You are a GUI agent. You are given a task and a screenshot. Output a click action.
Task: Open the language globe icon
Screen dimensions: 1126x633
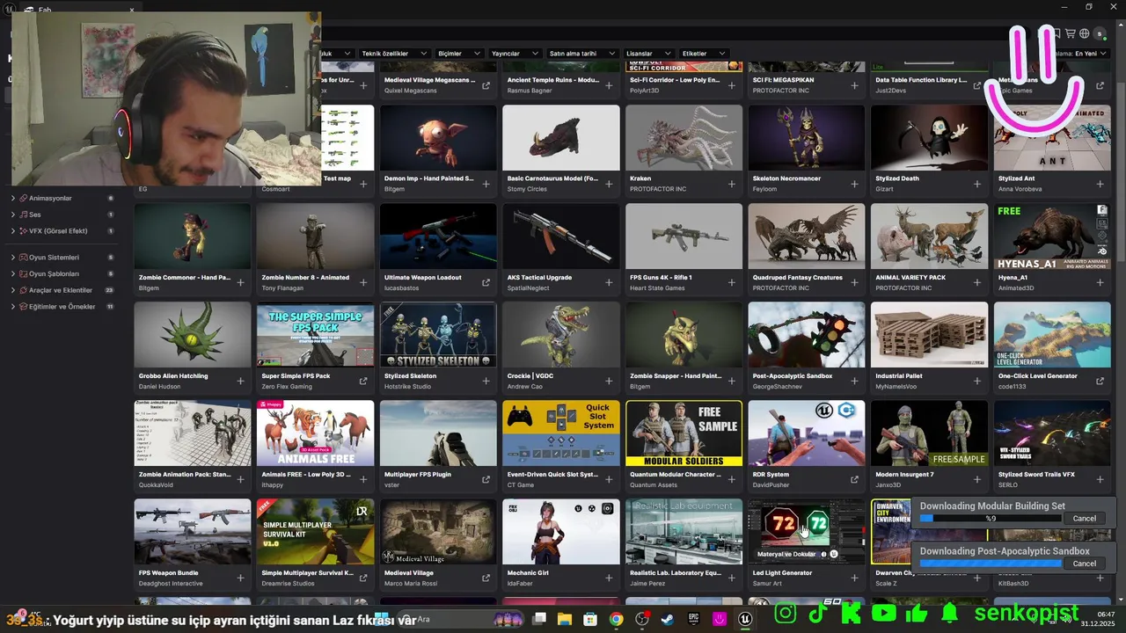pos(1085,33)
